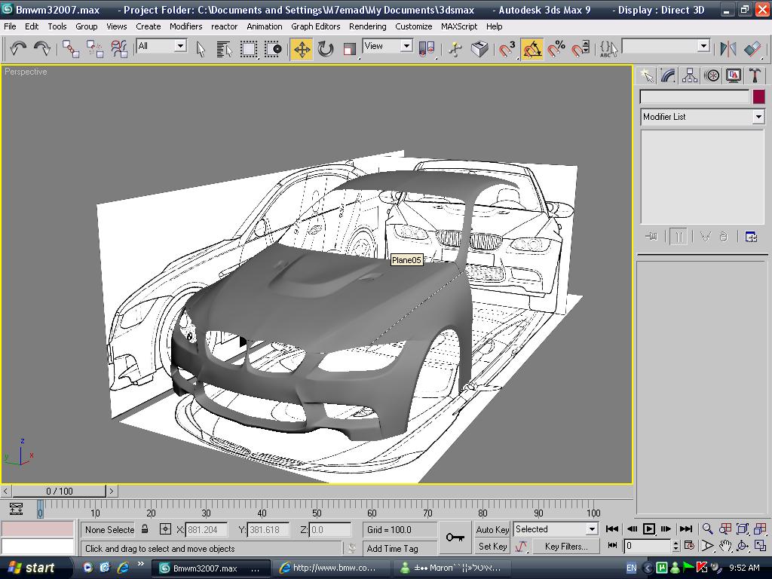Open the Edit Named Selection Sets icon

click(608, 49)
